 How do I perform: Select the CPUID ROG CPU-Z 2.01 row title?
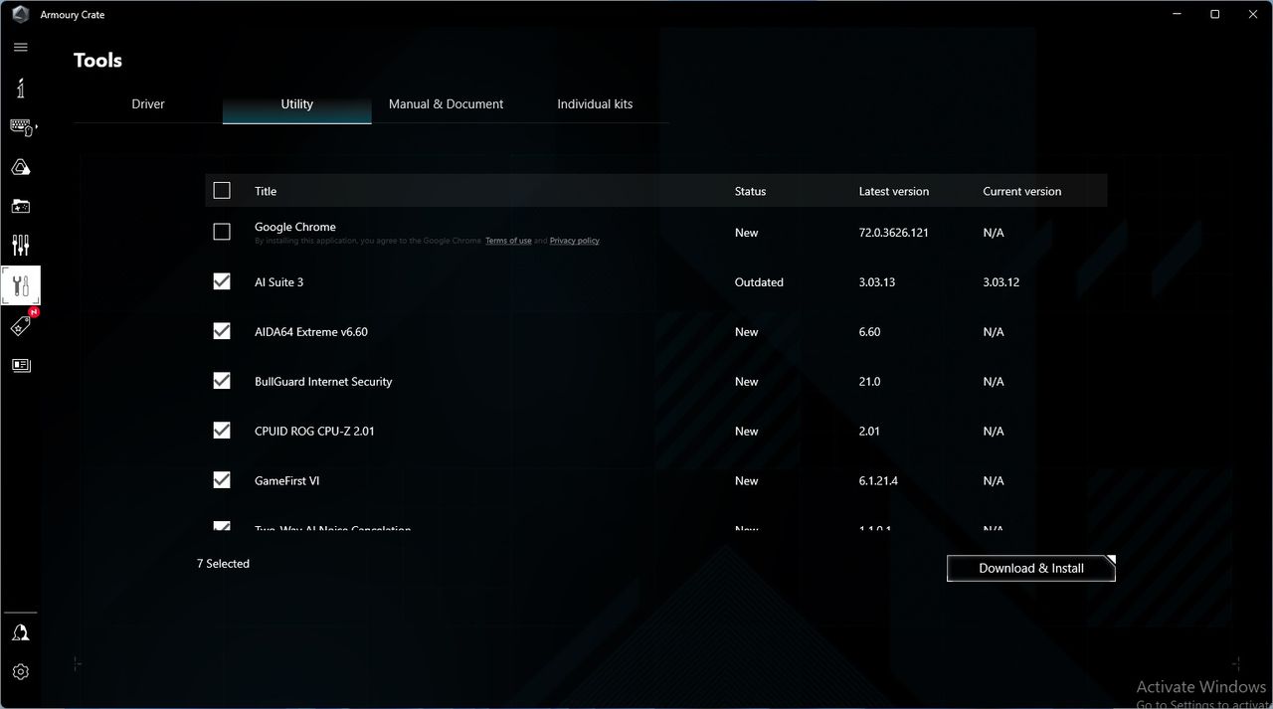point(314,432)
